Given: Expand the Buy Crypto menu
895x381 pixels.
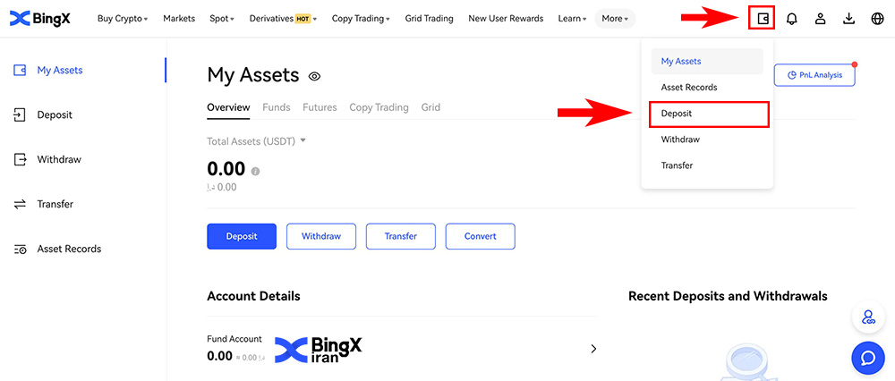Looking at the screenshot, I should tap(123, 19).
